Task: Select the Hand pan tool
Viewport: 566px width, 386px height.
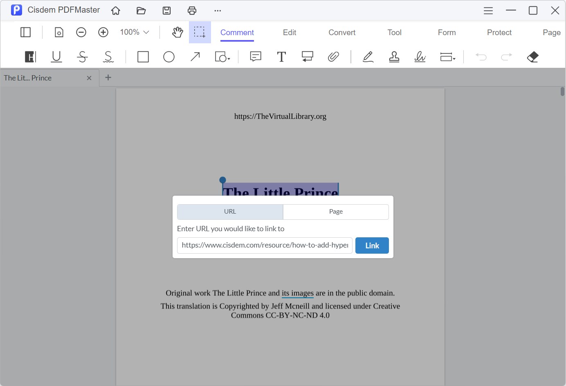Action: pos(177,32)
